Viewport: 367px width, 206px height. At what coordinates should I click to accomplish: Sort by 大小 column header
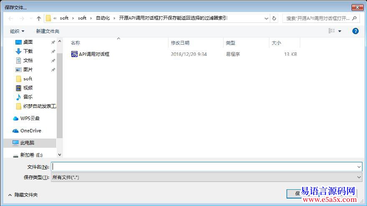click(x=276, y=43)
